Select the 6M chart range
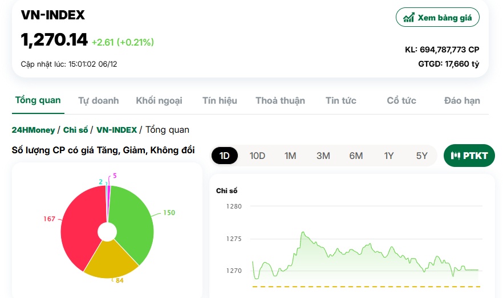The image size is (503, 298). (356, 156)
